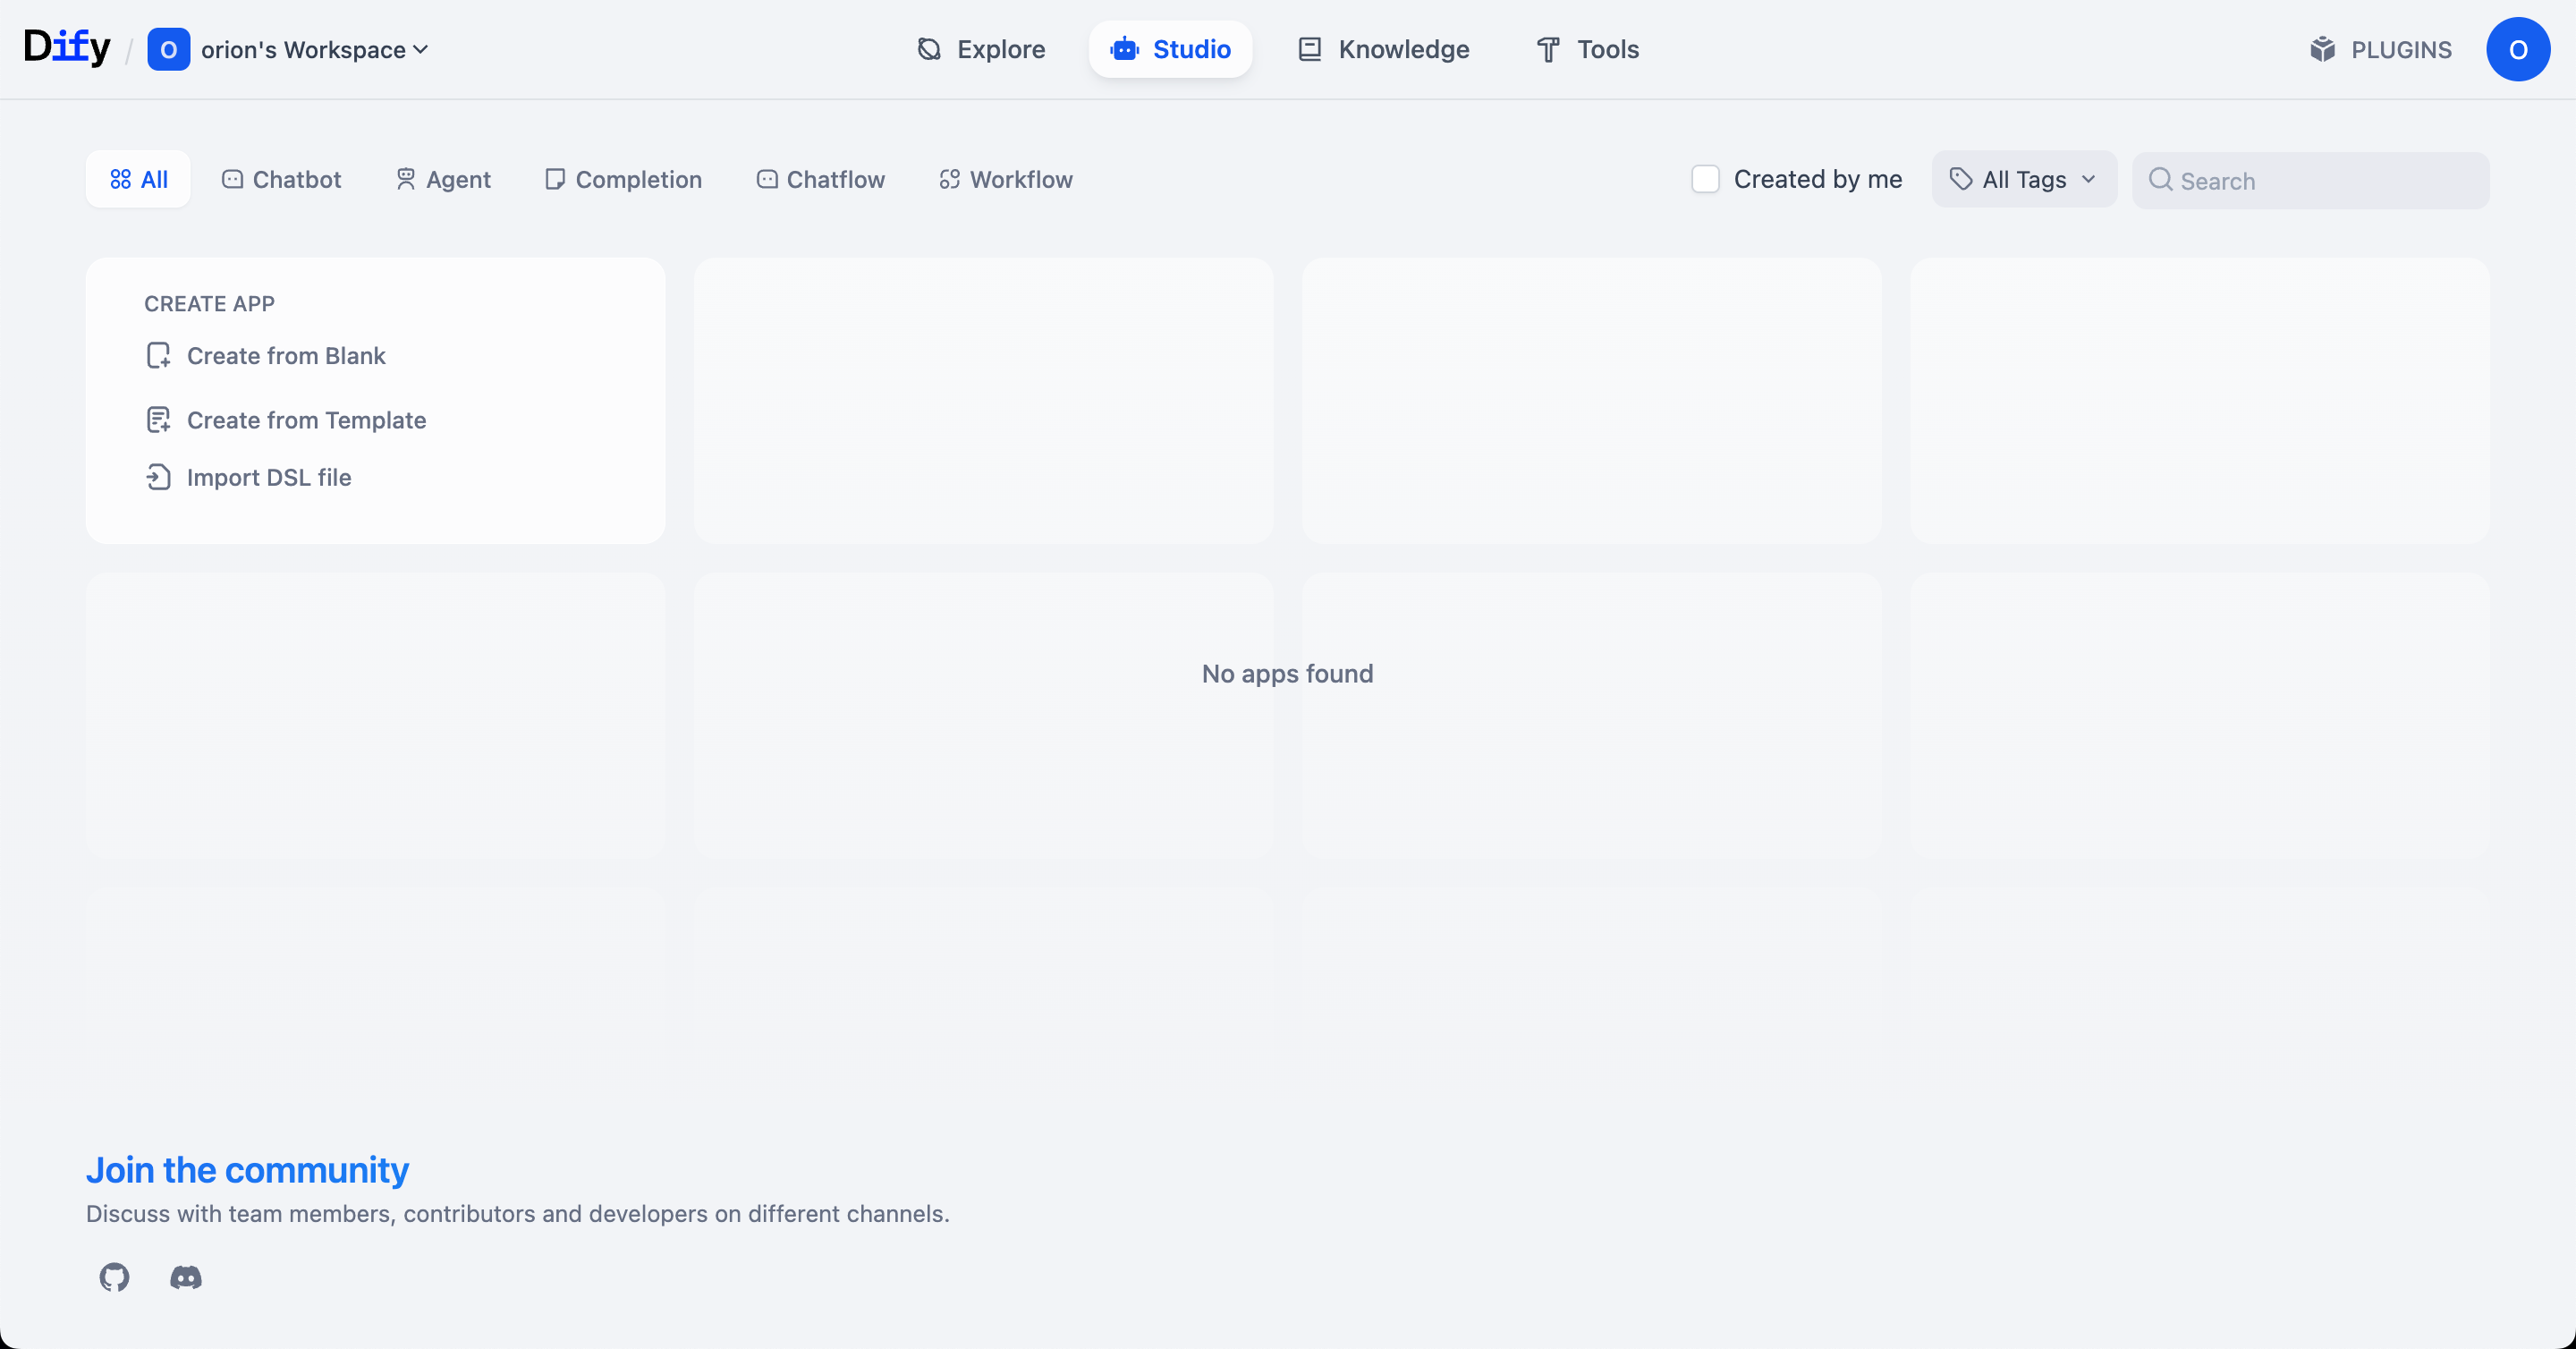
Task: Click the user avatar in top right corner
Action: pyautogui.click(x=2519, y=49)
